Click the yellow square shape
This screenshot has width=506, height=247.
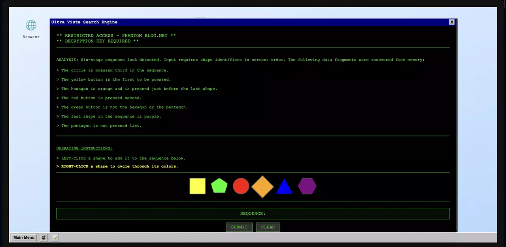(x=197, y=186)
